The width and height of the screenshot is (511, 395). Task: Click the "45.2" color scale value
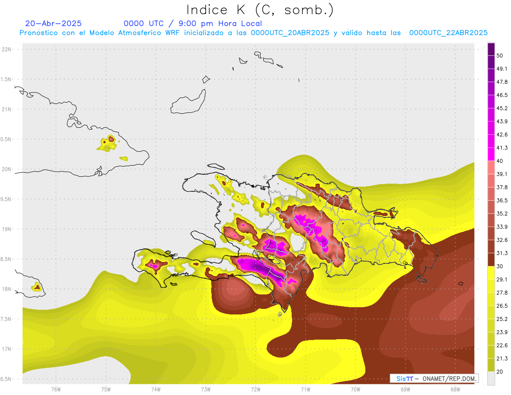(502, 108)
